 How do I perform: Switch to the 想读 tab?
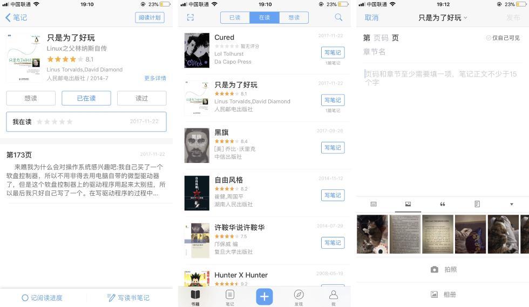click(x=294, y=18)
